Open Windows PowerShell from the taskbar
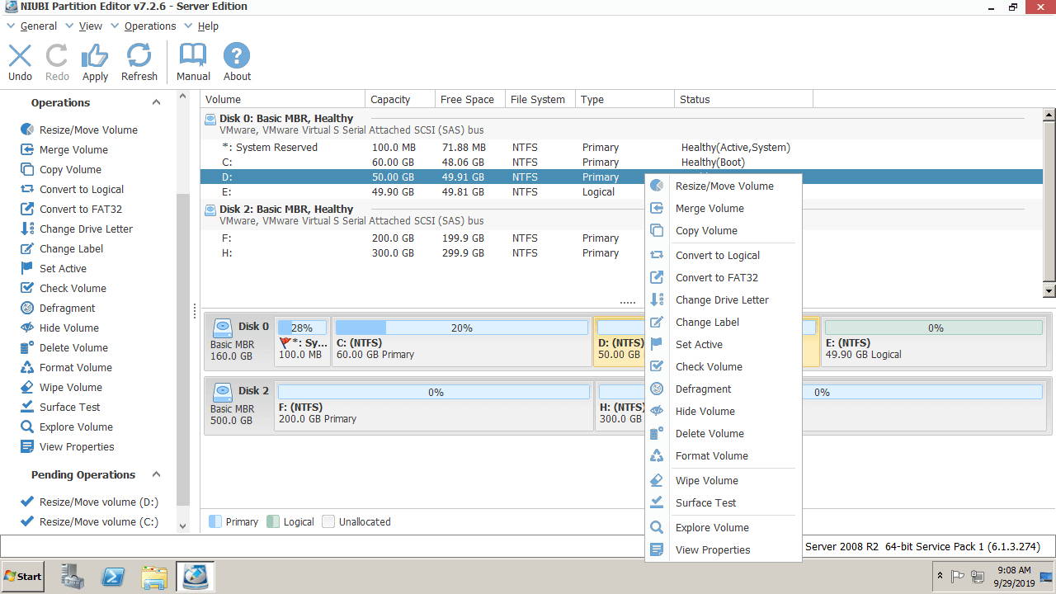The height and width of the screenshot is (594, 1056). (113, 576)
